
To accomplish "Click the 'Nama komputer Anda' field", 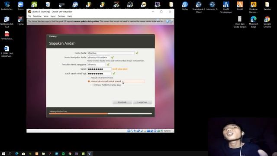I will (x=99, y=57).
